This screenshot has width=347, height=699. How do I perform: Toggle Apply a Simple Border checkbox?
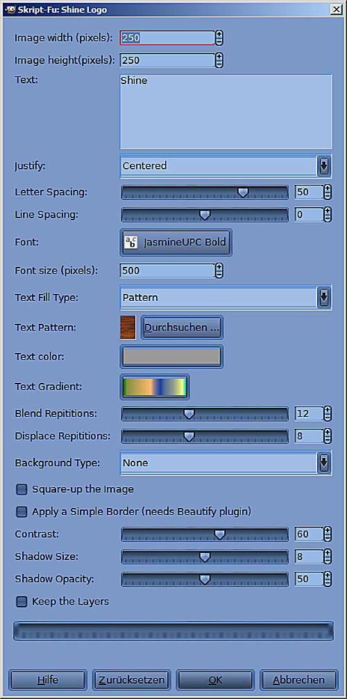(22, 512)
